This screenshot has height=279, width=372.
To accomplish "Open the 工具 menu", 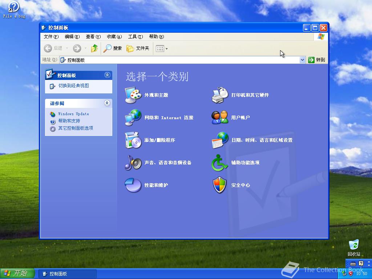I will [136, 36].
